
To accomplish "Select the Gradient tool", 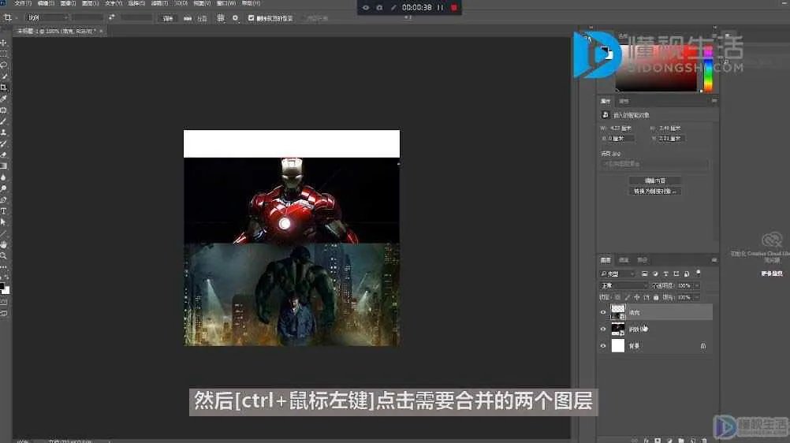I will point(3,166).
